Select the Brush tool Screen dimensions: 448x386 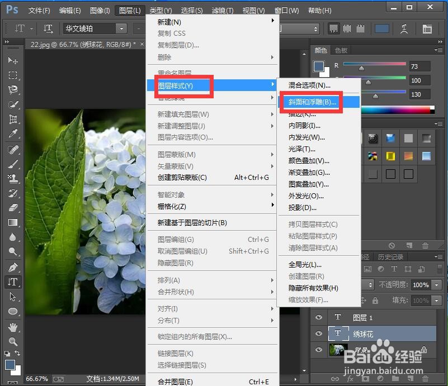pos(13,164)
